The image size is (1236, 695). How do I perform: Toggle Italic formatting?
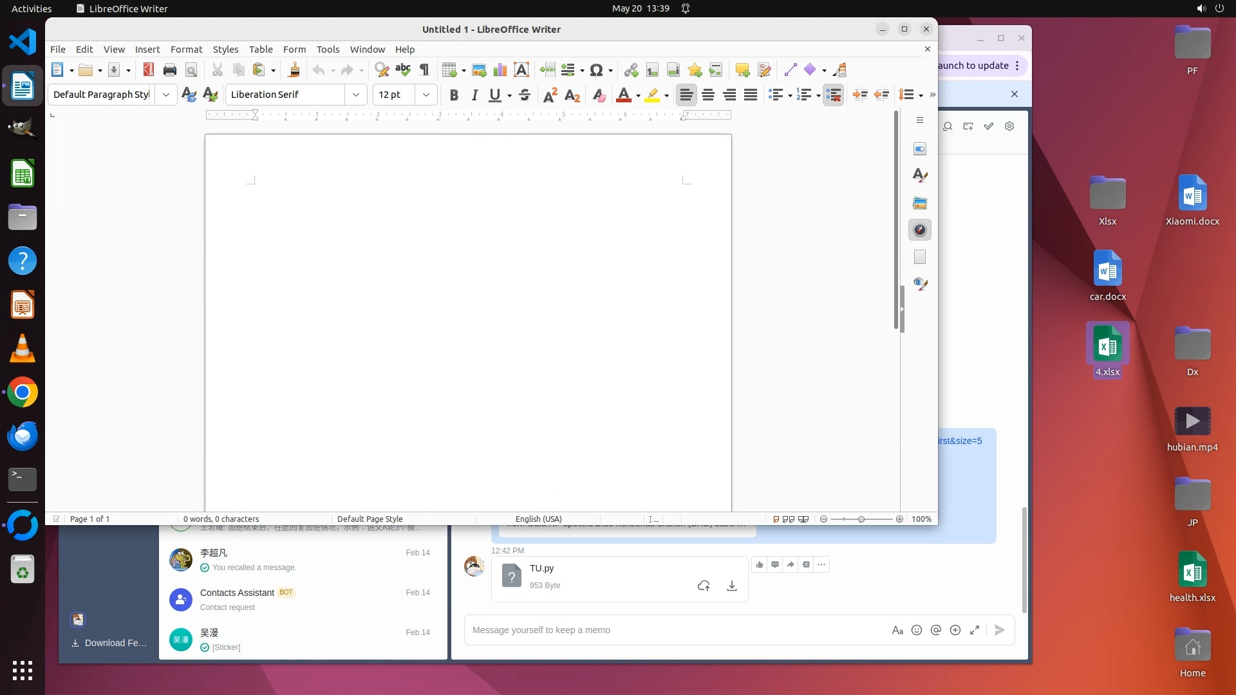pyautogui.click(x=474, y=95)
